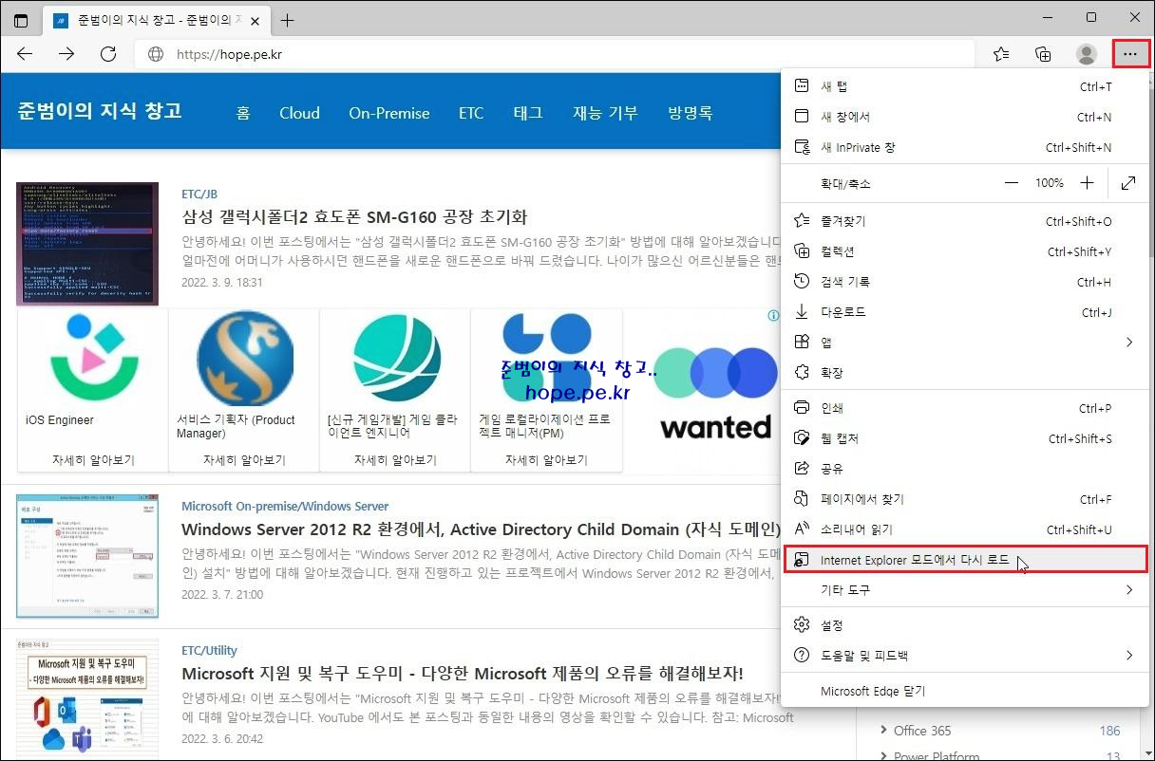Click 자세히 알아보기 under 서비스 기획자 ad
The width and height of the screenshot is (1155, 761).
(x=244, y=460)
